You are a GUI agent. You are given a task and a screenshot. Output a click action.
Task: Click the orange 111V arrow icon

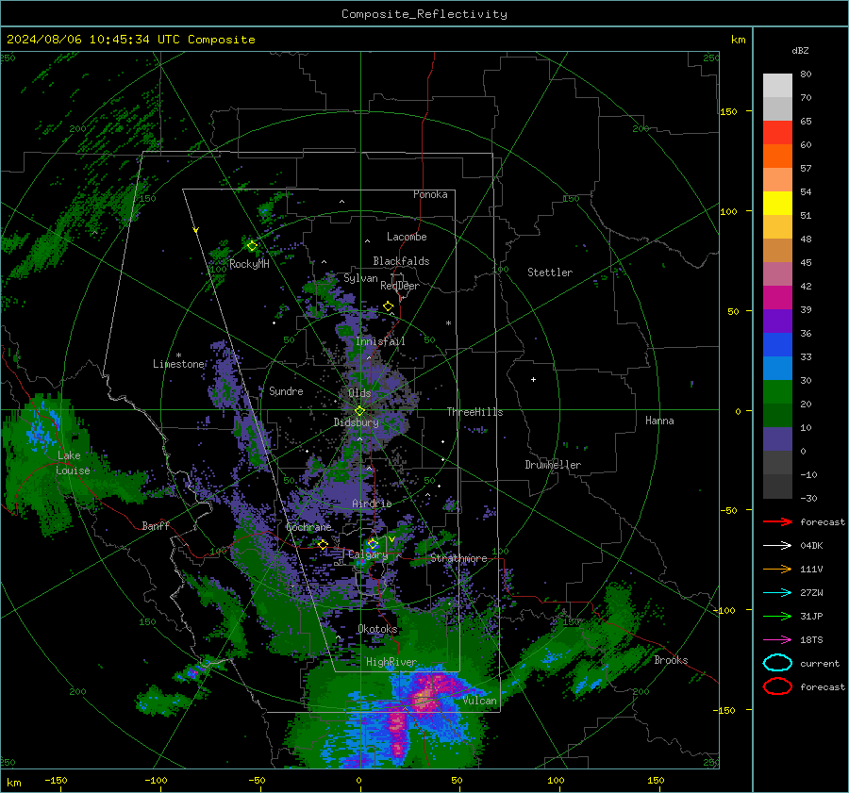777,569
